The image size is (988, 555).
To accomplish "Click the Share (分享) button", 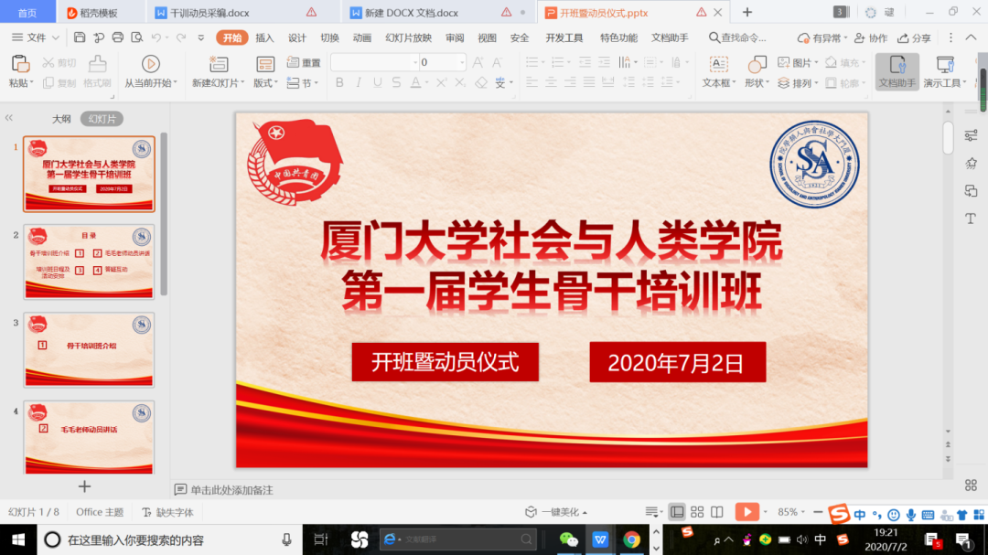I will (x=914, y=38).
